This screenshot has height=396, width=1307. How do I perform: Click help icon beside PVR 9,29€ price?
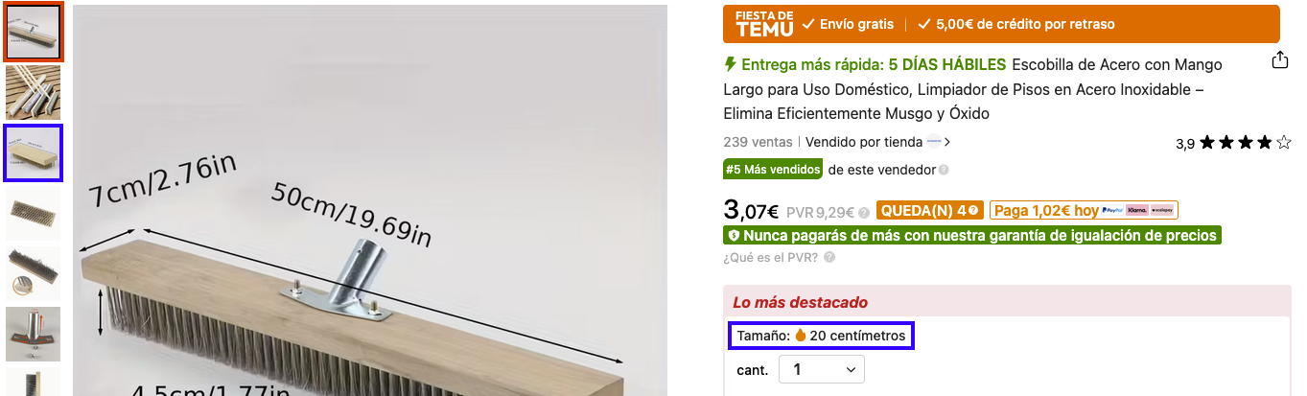tap(864, 212)
